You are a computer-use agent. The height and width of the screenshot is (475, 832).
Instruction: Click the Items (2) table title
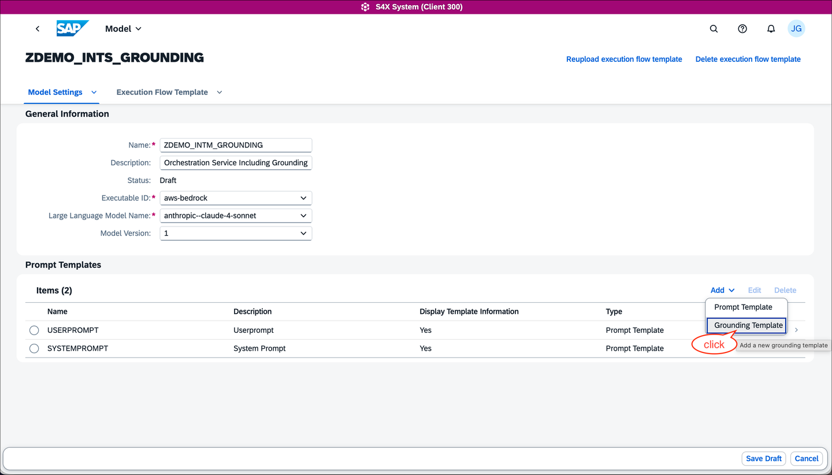coord(54,291)
